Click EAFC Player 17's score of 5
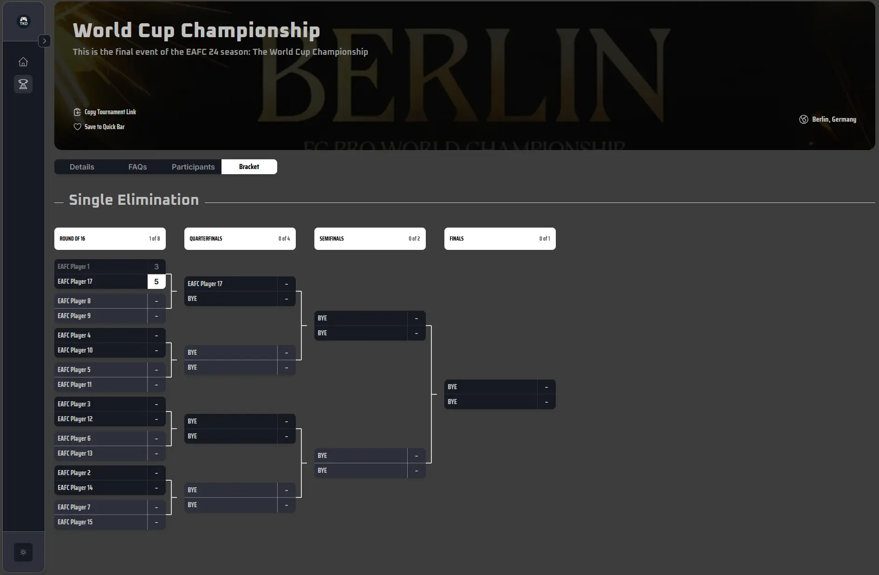 [156, 281]
